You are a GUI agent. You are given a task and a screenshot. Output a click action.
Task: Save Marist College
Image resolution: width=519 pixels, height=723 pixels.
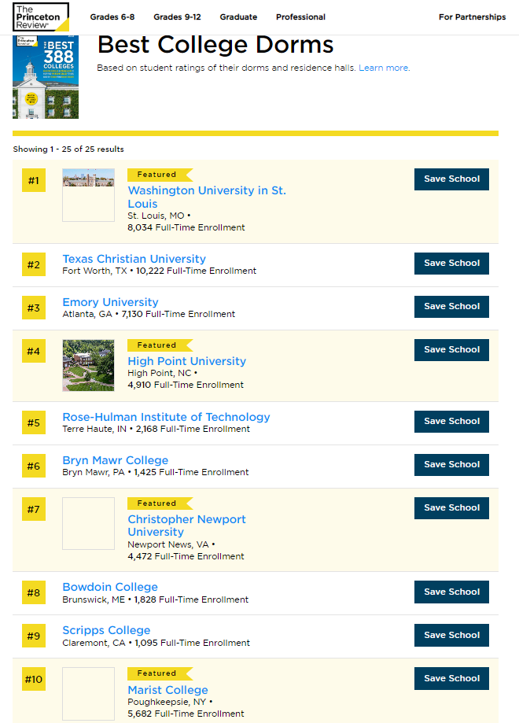tap(451, 679)
